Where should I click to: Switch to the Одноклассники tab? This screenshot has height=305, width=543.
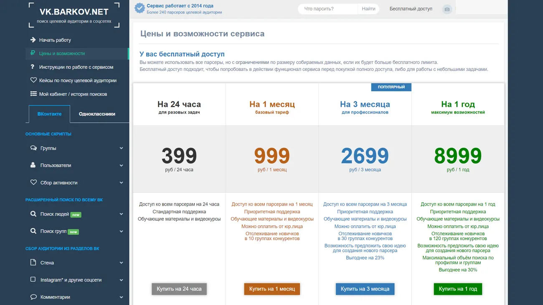97,114
